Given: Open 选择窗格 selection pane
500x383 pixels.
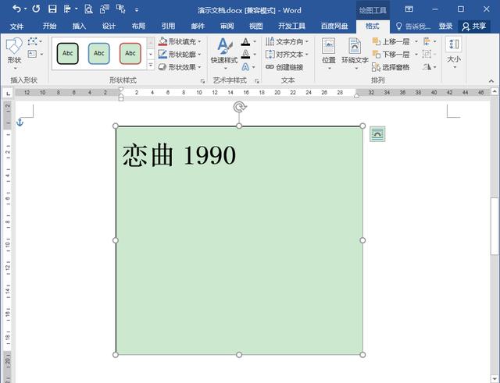Looking at the screenshot, I should click(391, 67).
